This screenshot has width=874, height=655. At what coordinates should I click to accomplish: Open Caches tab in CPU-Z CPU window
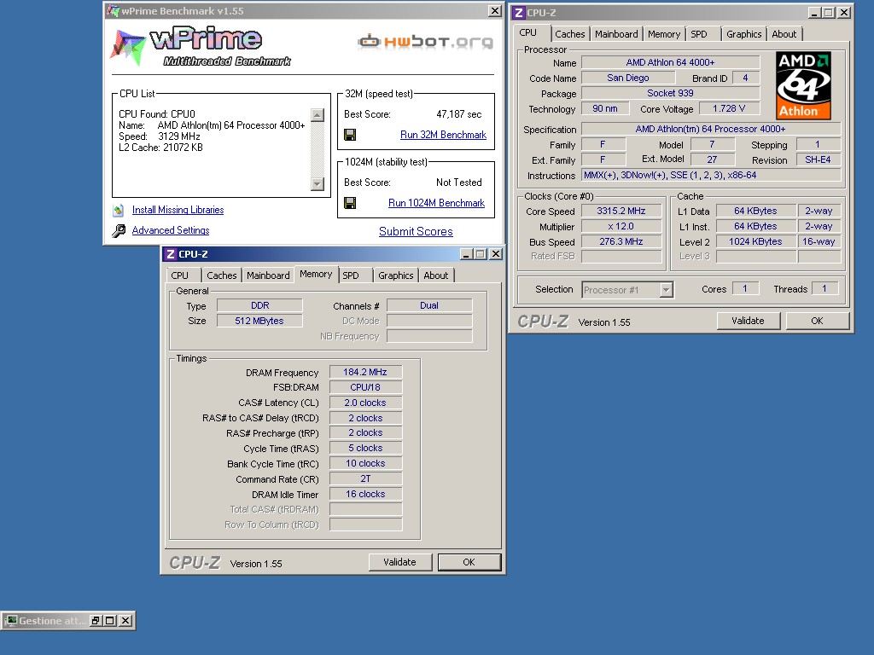[x=569, y=34]
